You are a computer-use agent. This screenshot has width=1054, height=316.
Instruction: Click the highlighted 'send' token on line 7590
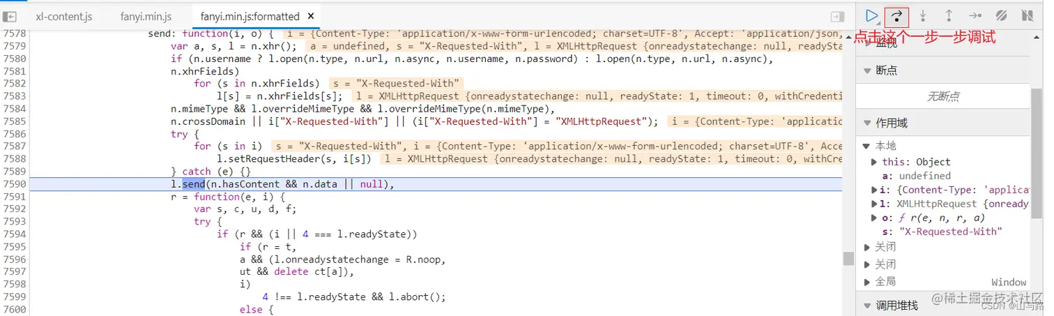(194, 184)
